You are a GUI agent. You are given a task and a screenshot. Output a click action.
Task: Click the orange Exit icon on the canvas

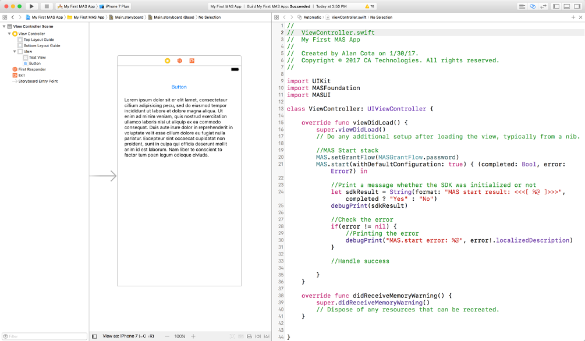(x=192, y=61)
